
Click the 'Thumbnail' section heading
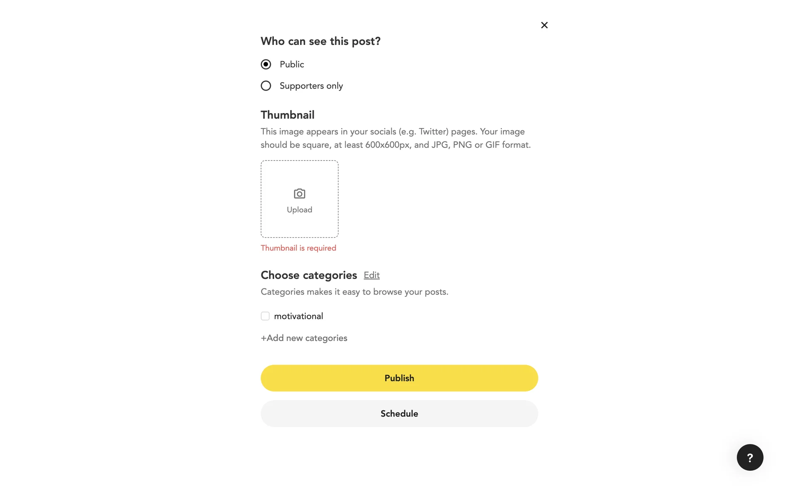[x=287, y=115]
